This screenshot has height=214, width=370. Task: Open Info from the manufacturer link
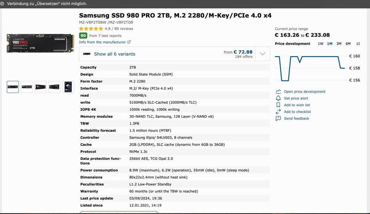click(102, 42)
